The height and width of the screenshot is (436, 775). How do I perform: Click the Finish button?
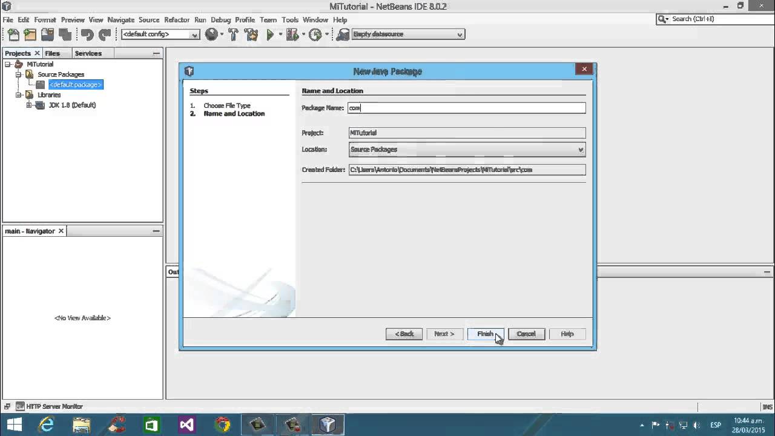click(486, 334)
